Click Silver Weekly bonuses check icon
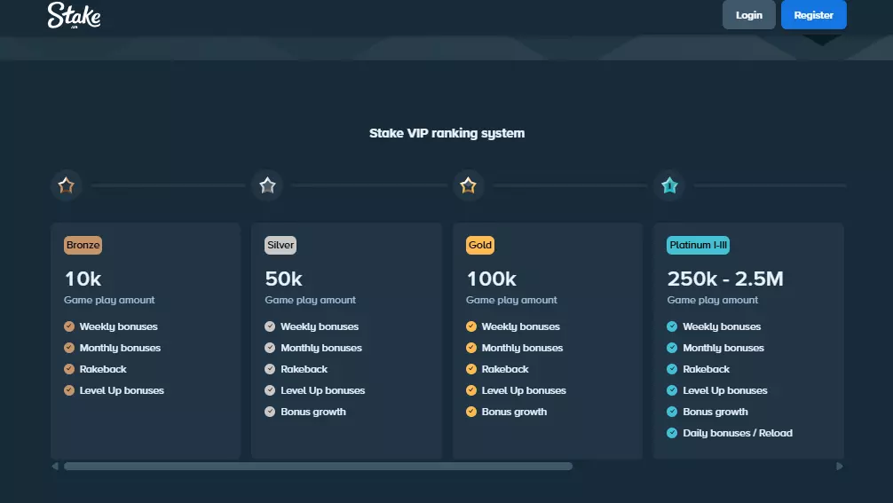 [270, 326]
